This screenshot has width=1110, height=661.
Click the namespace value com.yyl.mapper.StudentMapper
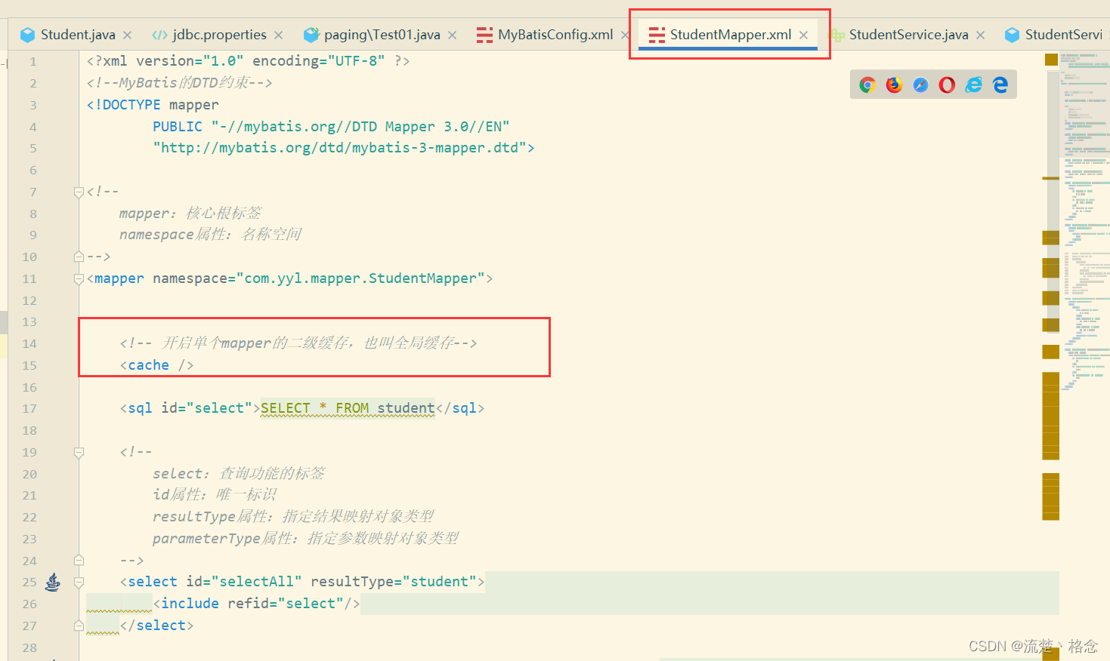click(360, 278)
